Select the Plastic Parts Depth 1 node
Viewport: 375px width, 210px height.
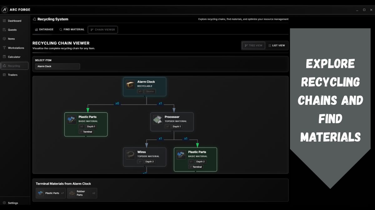pyautogui.click(x=86, y=124)
